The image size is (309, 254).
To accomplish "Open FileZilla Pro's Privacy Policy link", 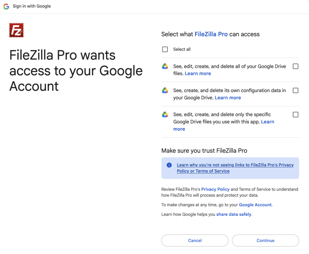I will [x=215, y=189].
